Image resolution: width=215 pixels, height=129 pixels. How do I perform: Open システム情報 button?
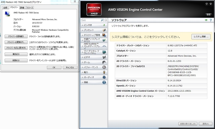201,37
